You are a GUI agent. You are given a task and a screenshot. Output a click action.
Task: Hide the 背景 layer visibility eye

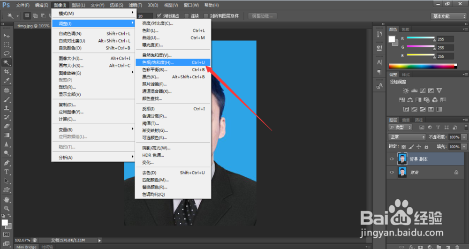pyautogui.click(x=392, y=172)
